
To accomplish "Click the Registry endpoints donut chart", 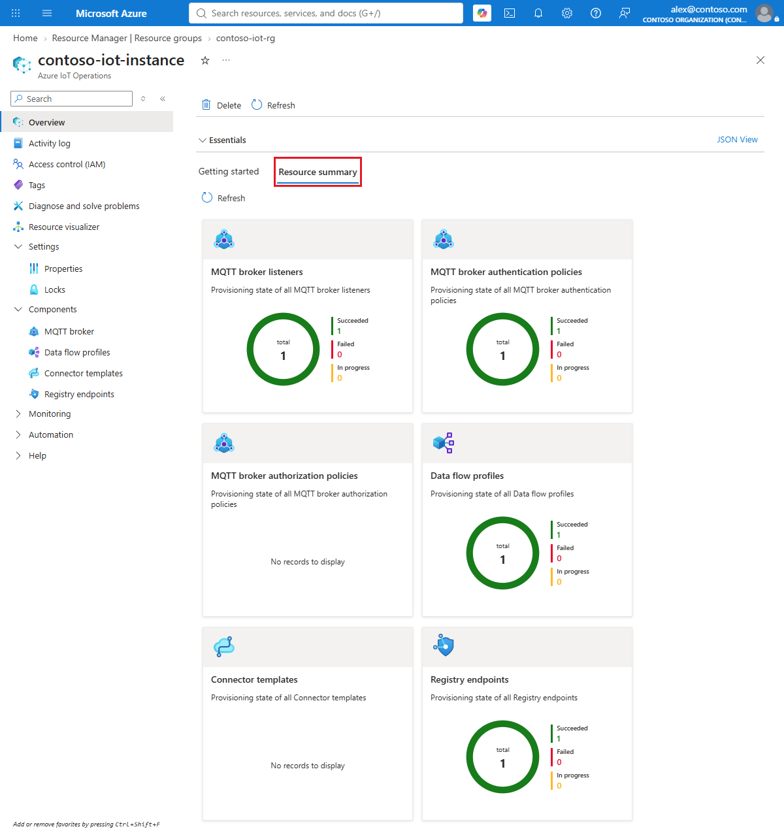I will (x=502, y=757).
